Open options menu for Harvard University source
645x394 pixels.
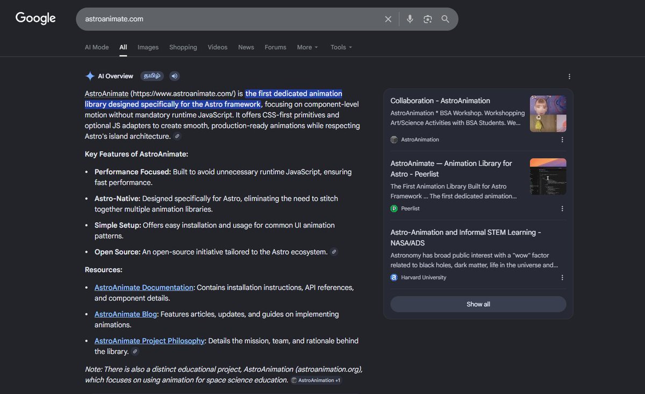(x=562, y=278)
